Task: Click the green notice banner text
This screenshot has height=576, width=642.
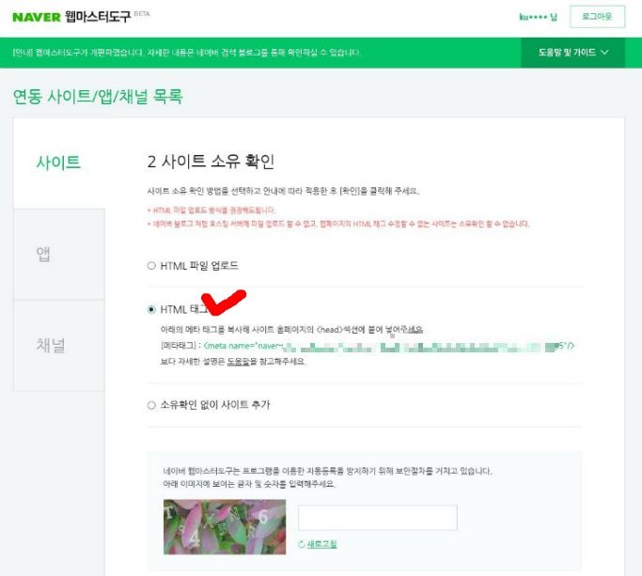Action: [x=187, y=53]
